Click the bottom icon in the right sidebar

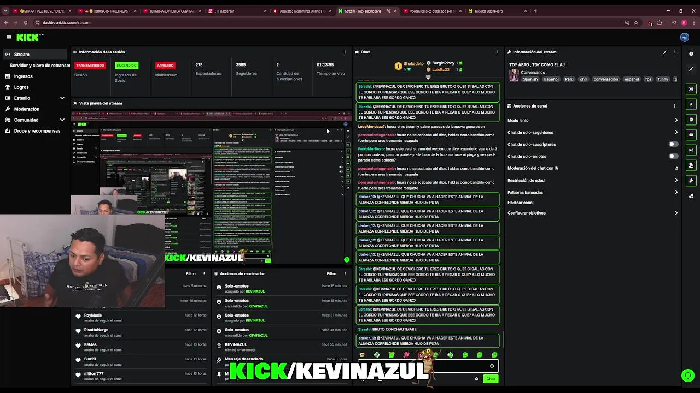691,195
